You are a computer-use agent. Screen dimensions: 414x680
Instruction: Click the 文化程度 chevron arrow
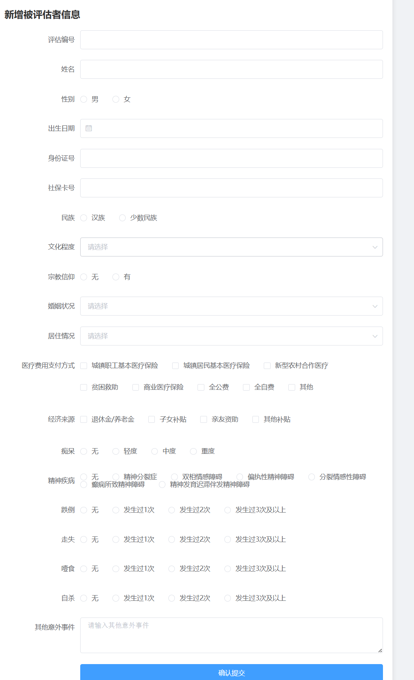point(375,247)
